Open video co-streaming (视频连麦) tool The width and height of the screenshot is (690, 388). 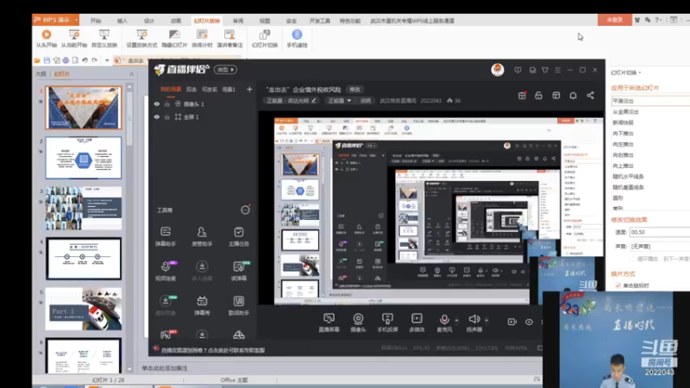click(x=166, y=271)
